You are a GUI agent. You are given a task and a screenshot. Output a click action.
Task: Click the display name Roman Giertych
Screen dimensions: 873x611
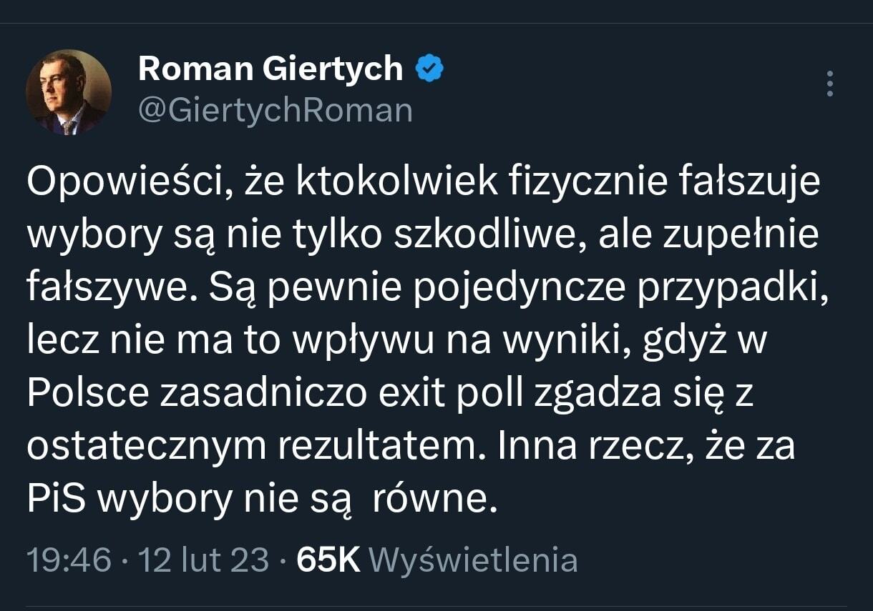point(270,69)
